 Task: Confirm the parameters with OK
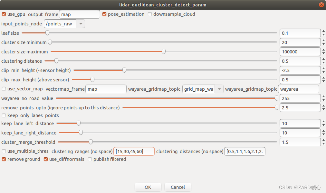pos(148,187)
